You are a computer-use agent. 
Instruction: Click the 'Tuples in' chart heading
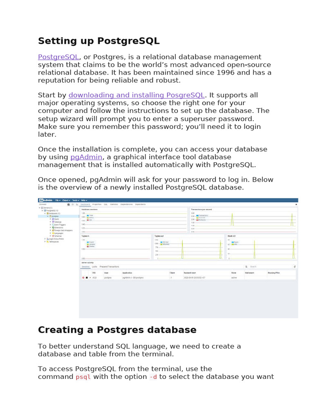85,236
